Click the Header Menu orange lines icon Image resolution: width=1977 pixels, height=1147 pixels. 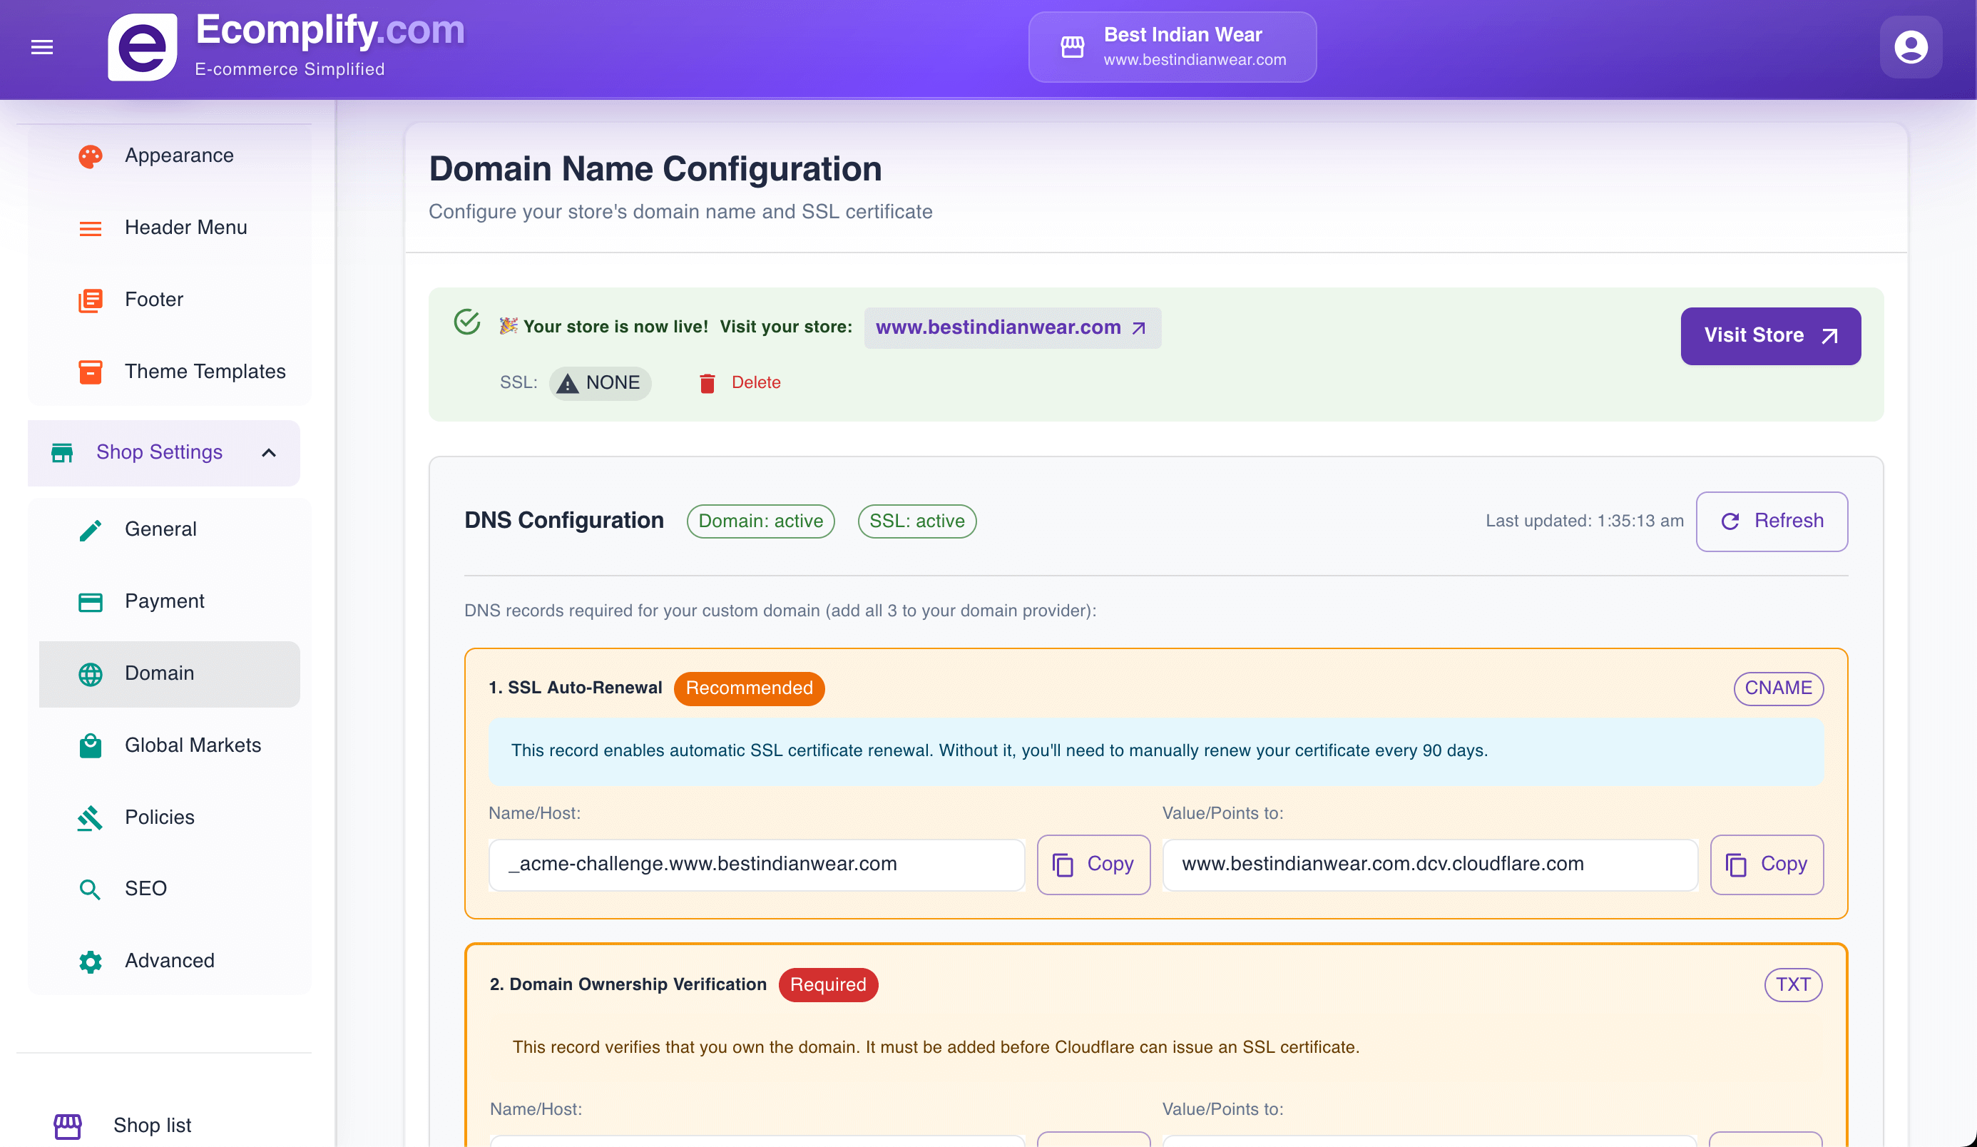(90, 228)
